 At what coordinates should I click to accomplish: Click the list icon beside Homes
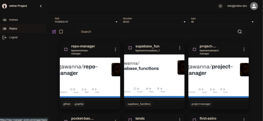4,20
